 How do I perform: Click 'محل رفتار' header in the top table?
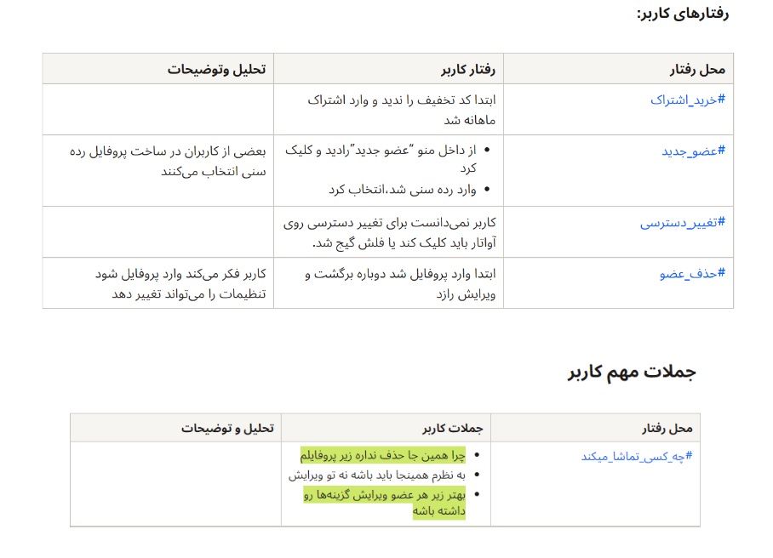click(697, 69)
